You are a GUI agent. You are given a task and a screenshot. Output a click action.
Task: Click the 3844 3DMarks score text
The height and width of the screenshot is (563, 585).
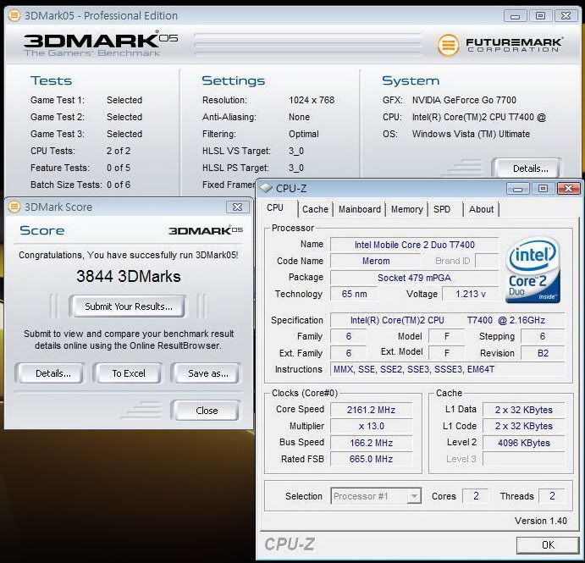(129, 277)
